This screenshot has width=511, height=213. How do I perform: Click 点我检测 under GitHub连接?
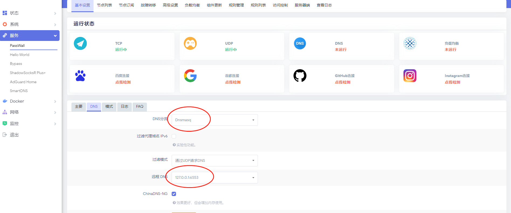point(343,82)
